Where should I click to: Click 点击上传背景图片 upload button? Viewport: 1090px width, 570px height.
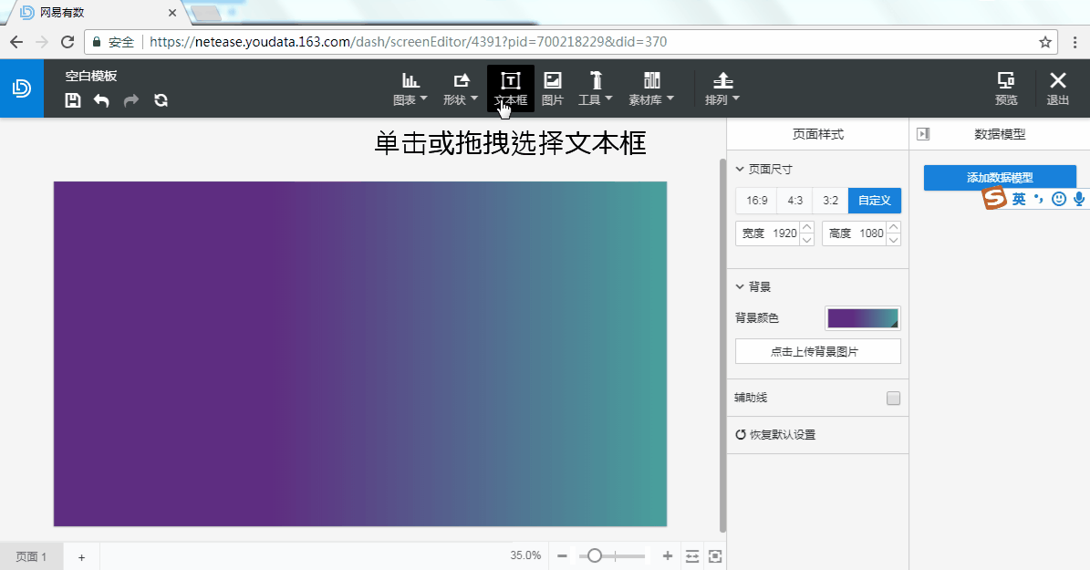(x=818, y=352)
